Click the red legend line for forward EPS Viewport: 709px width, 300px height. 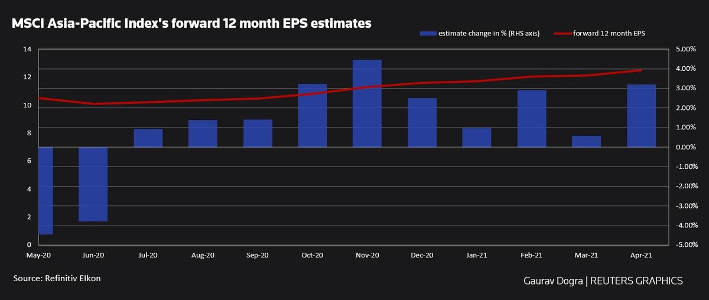pyautogui.click(x=562, y=34)
